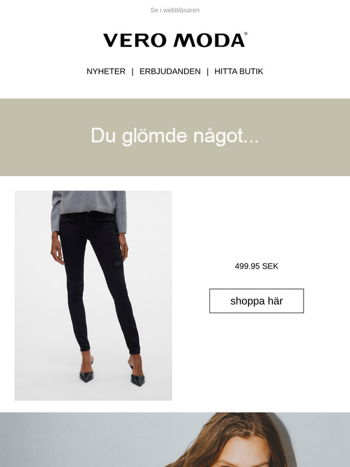
Task: Click the model's right black pointed heel
Action: [138, 379]
